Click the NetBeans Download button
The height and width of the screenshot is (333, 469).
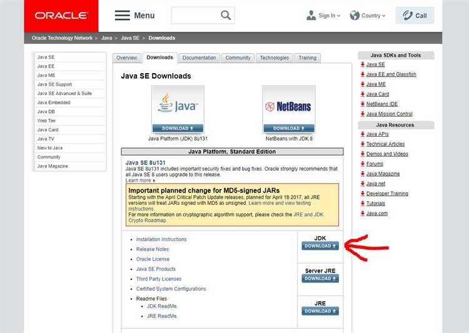(x=289, y=128)
